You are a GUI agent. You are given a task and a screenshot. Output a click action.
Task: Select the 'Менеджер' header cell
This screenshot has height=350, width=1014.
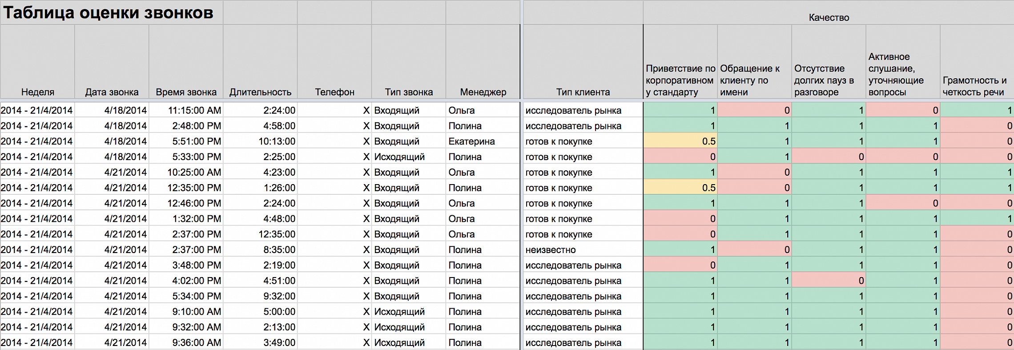(x=483, y=62)
